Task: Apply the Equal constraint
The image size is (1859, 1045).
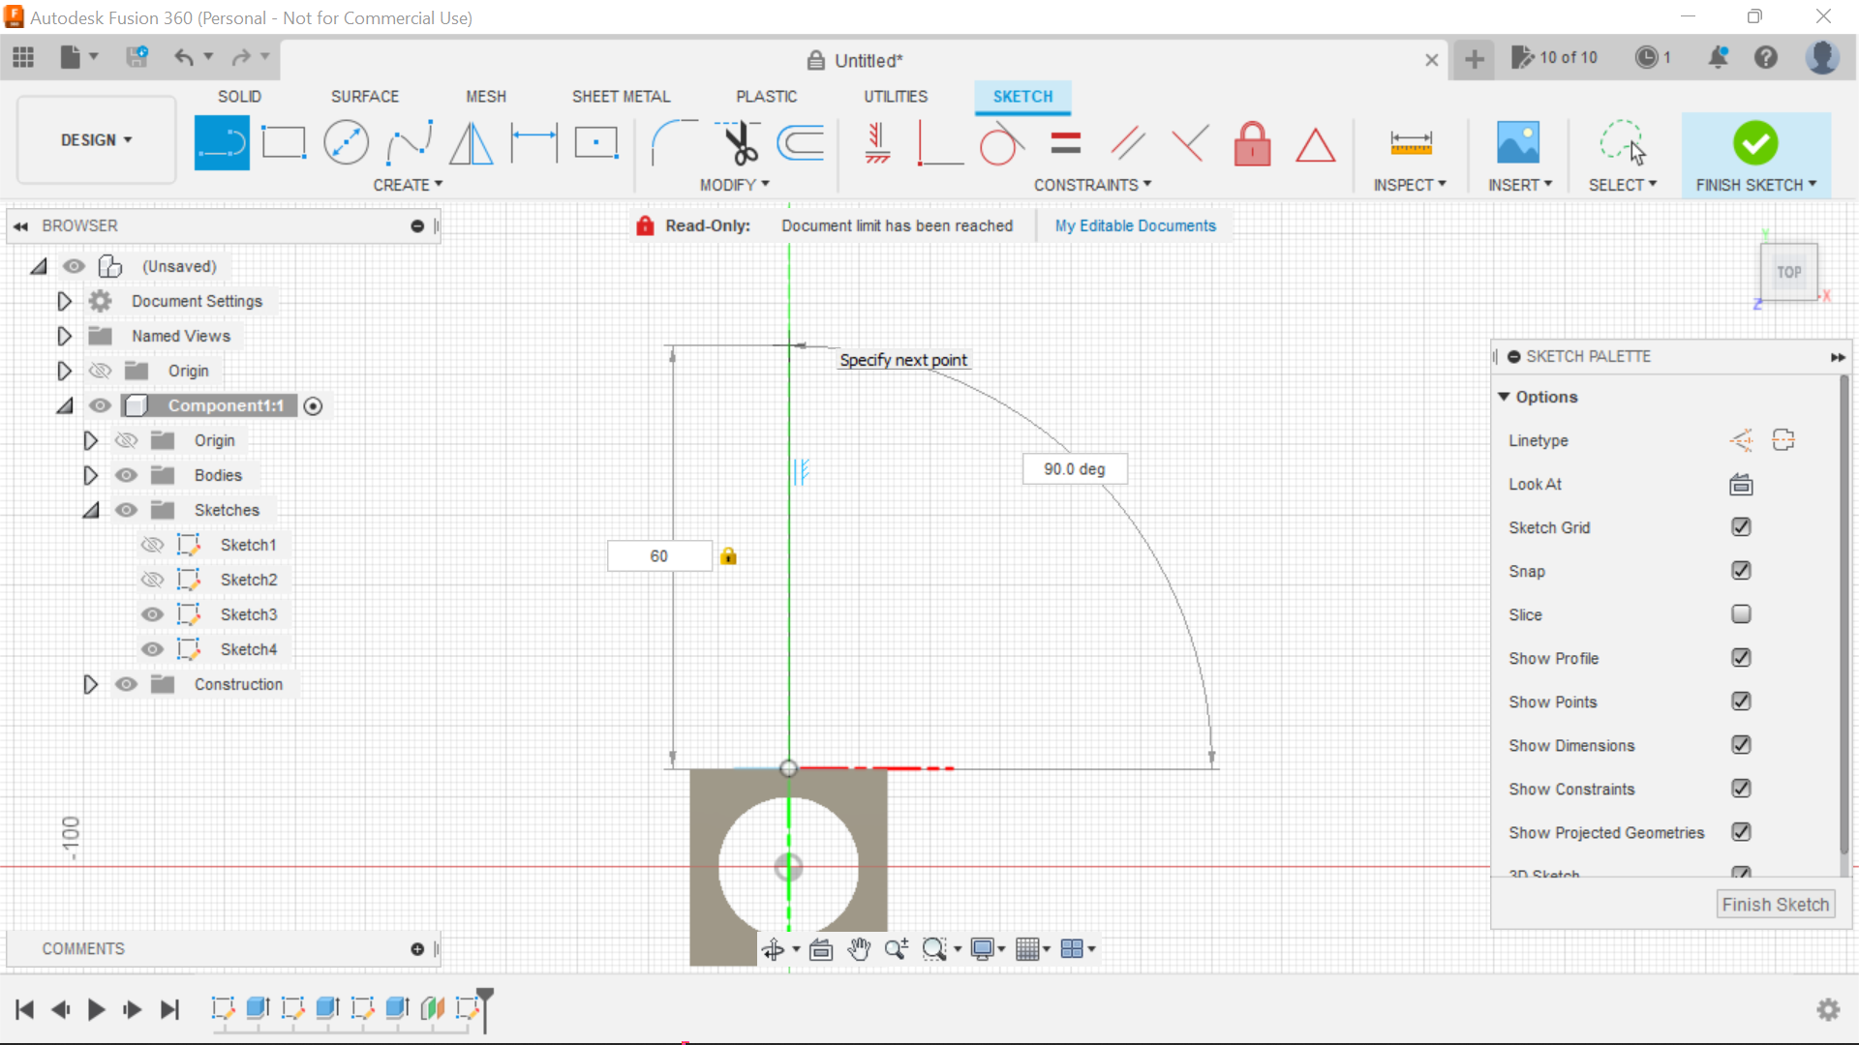Action: [1065, 143]
